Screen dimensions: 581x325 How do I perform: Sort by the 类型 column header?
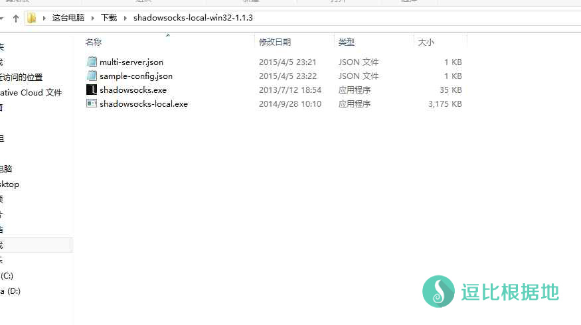pos(347,42)
